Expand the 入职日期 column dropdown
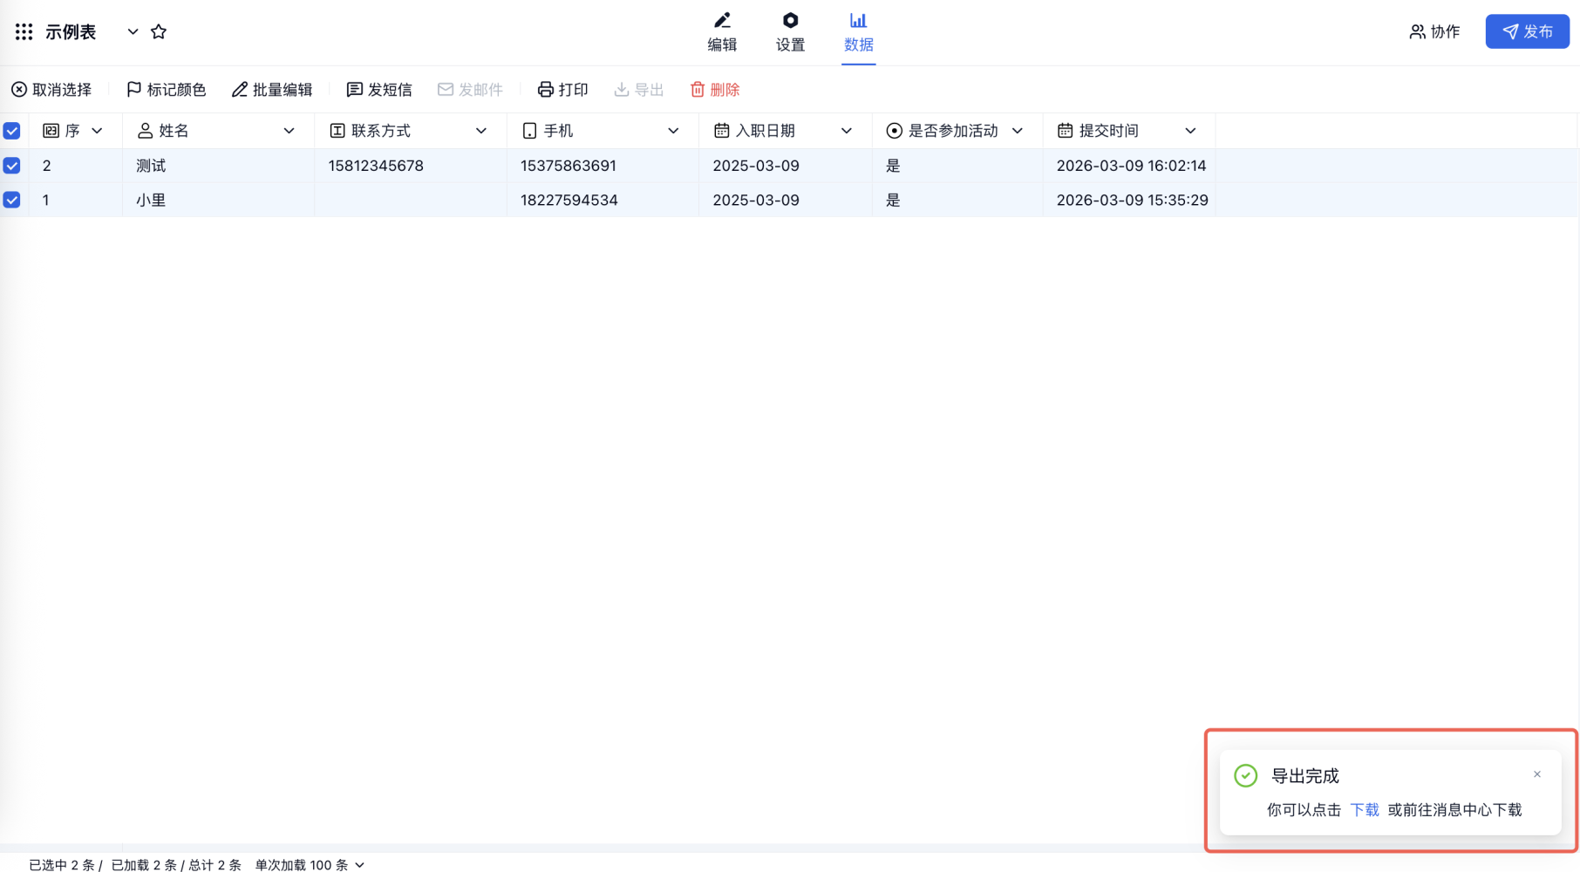 click(x=847, y=131)
